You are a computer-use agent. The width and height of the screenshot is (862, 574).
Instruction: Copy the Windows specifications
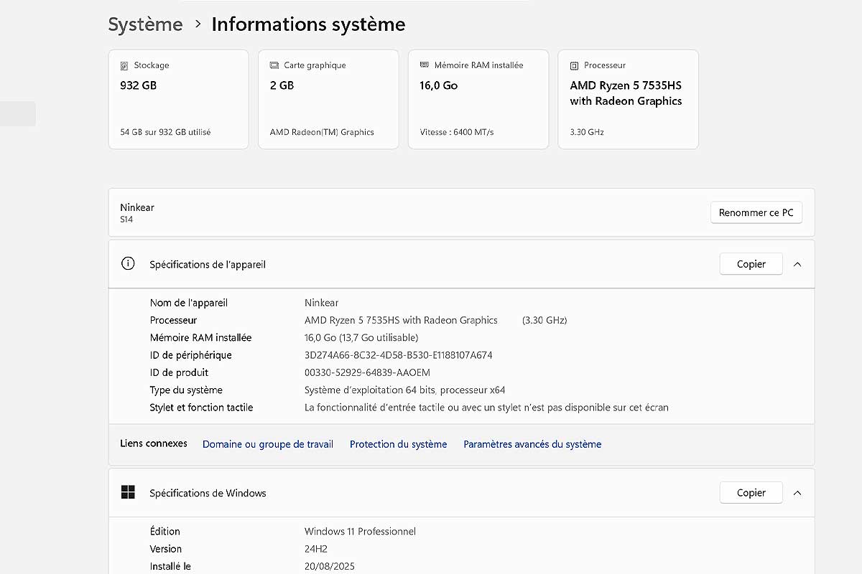[751, 493]
